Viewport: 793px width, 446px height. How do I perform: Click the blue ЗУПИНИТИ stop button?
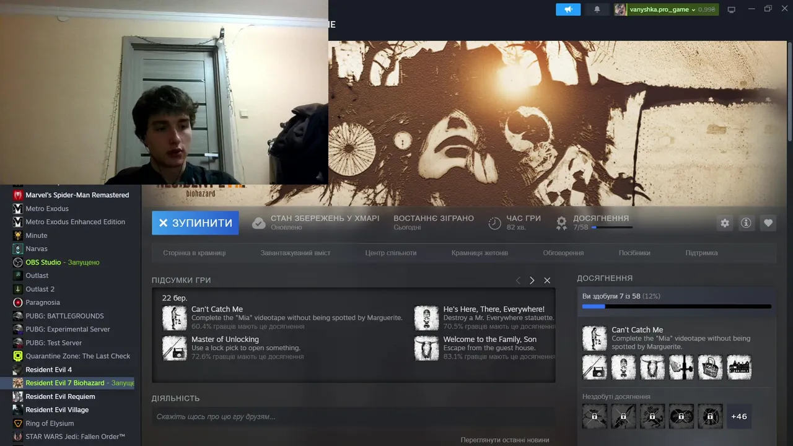point(195,223)
